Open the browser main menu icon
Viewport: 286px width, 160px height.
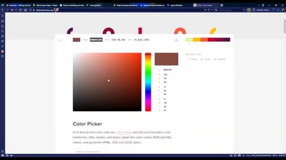[2, 5]
